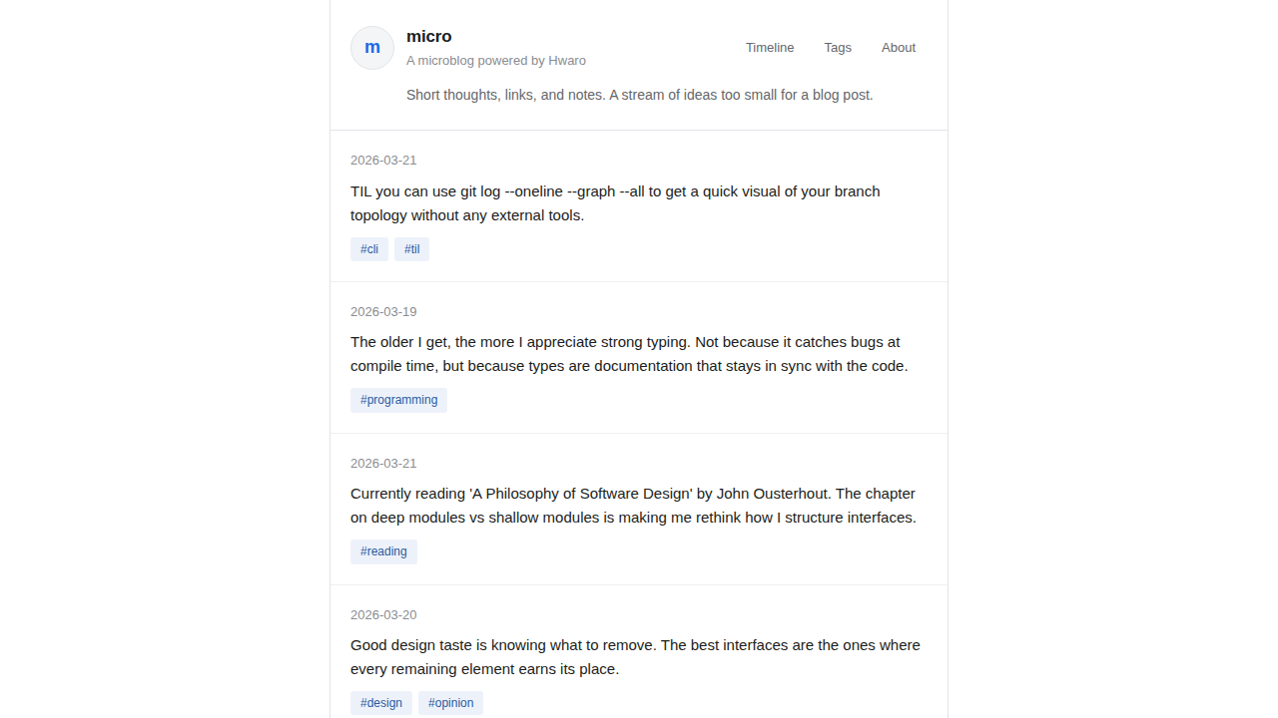Click the 2026-03-20 post date
This screenshot has height=718, width=1278.
coord(383,615)
